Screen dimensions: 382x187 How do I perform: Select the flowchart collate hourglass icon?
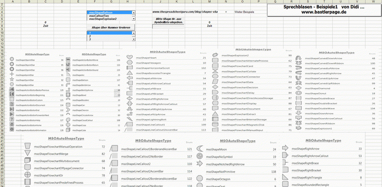[x=215, y=71]
